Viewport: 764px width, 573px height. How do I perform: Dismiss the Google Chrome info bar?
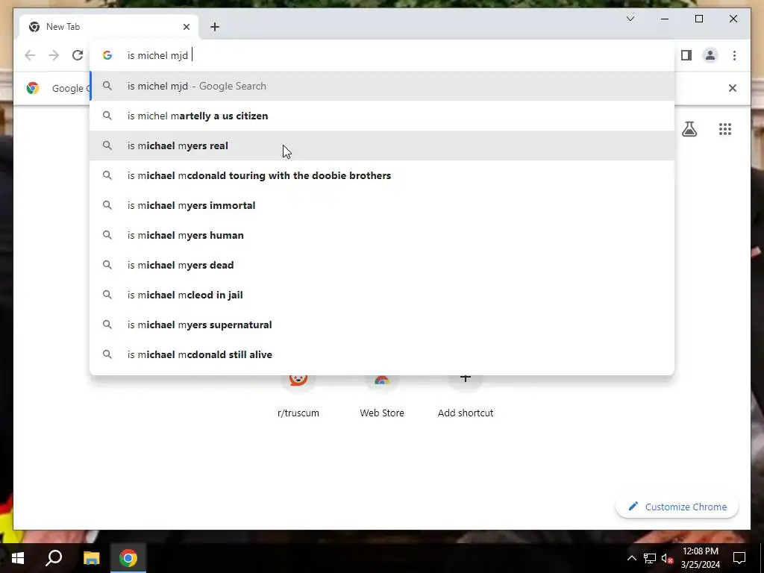point(733,88)
